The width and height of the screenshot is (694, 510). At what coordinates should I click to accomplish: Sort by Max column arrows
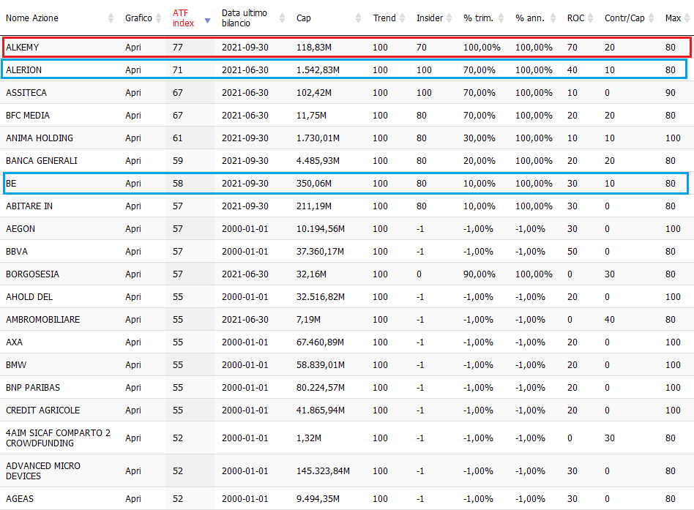[x=687, y=18]
